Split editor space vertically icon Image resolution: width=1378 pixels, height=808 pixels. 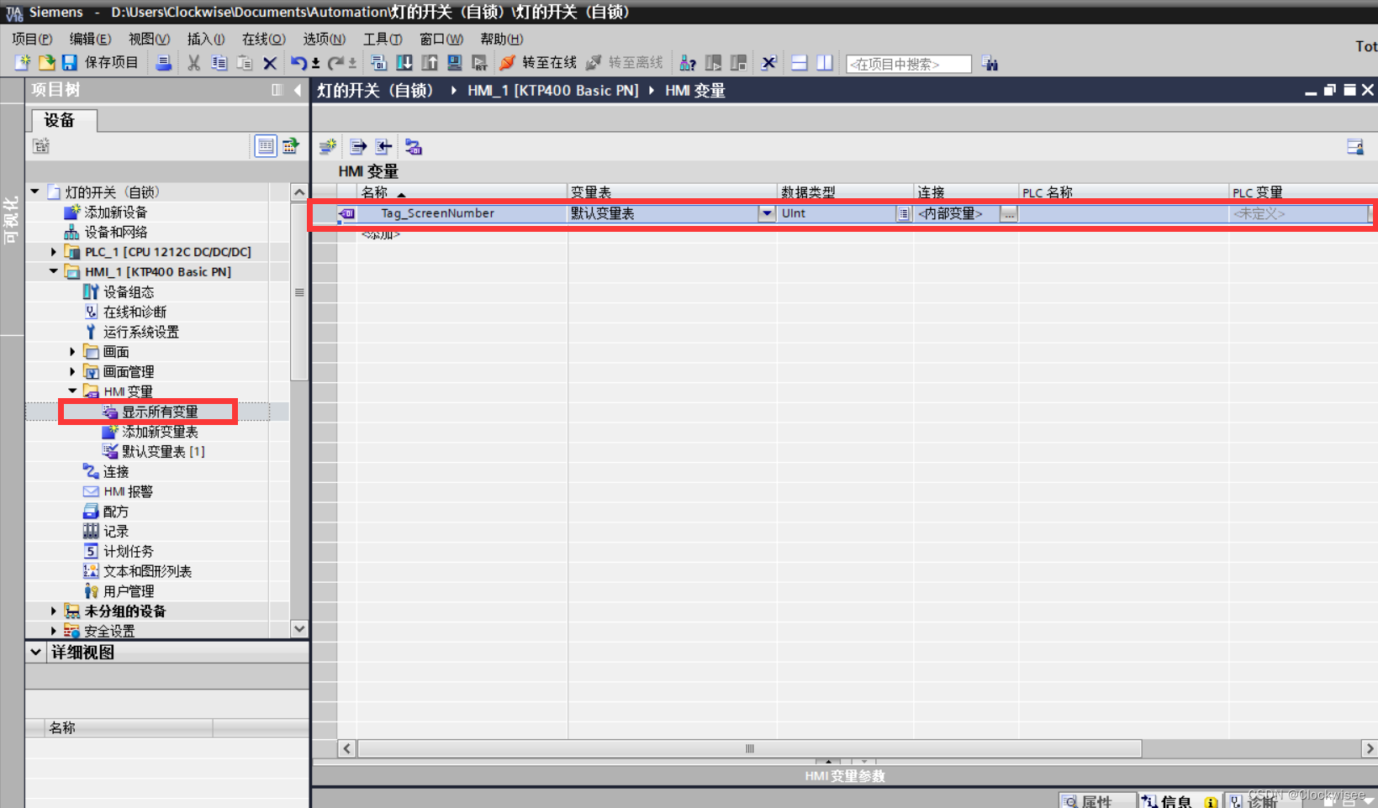(825, 63)
